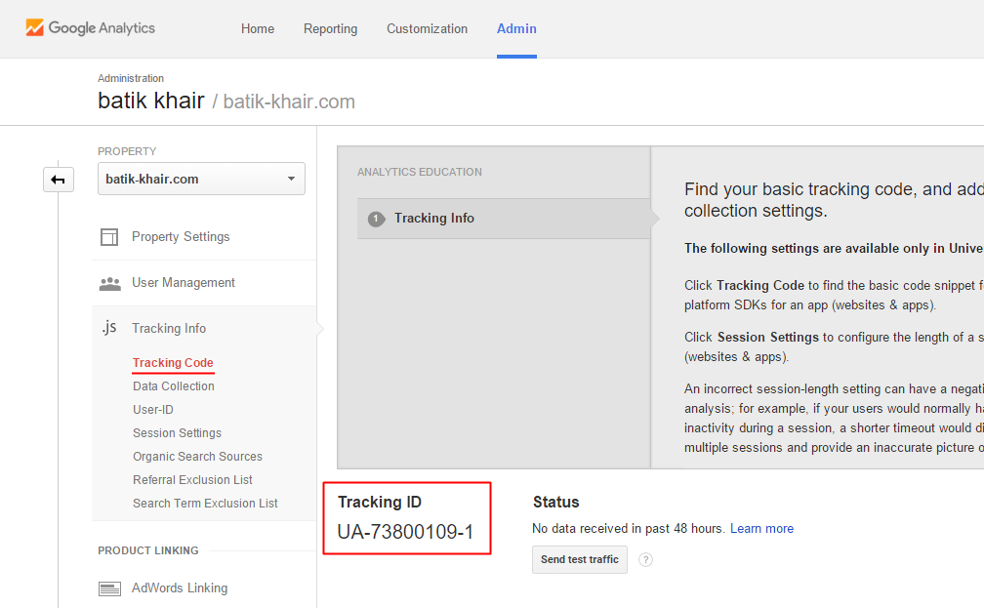Click the Send test traffic button
The height and width of the screenshot is (608, 984).
pos(580,559)
